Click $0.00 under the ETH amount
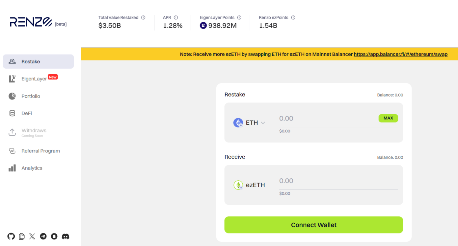Viewport: 458px width, 246px height. pos(285,131)
